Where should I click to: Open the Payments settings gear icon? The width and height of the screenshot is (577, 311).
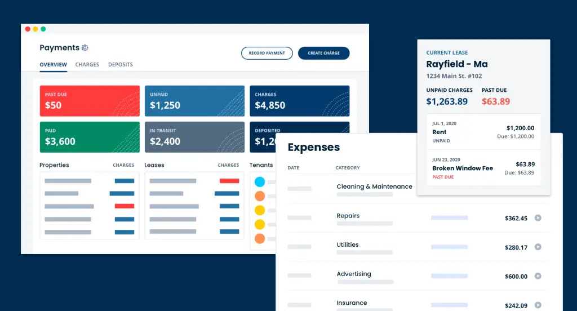pos(85,48)
